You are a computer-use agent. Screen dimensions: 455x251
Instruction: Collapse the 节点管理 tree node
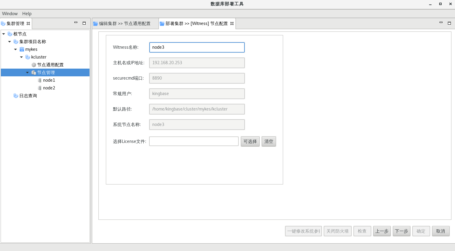coord(27,72)
